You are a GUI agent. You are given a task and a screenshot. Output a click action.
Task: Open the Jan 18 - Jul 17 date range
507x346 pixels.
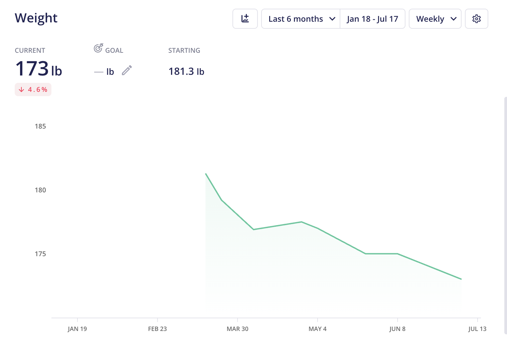[x=372, y=19]
